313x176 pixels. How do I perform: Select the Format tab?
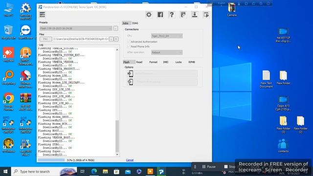(153, 62)
